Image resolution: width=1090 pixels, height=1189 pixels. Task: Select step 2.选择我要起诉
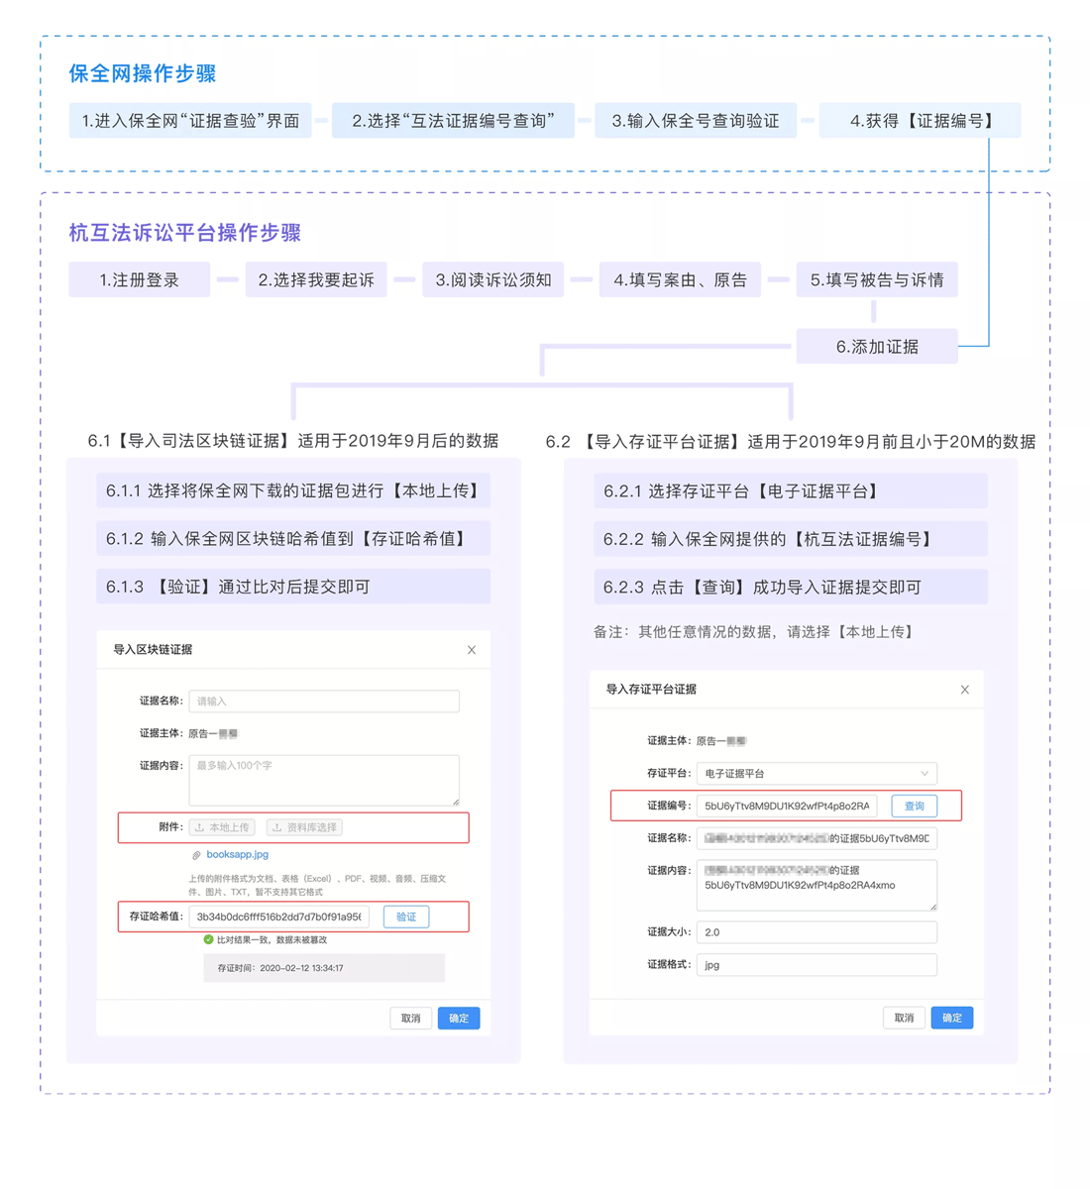click(316, 280)
